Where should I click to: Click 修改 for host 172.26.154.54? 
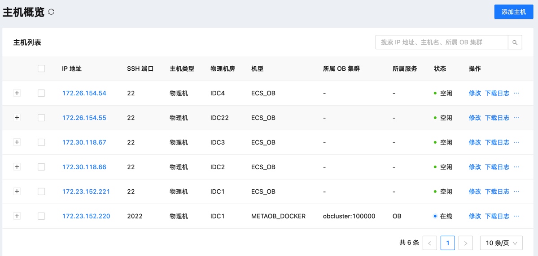coord(475,93)
